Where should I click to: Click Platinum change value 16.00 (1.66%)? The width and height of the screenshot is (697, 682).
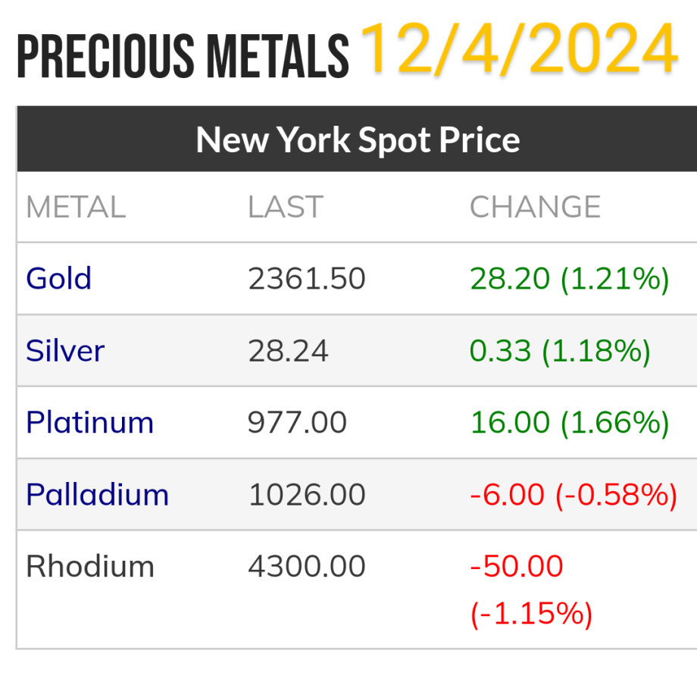(x=569, y=423)
